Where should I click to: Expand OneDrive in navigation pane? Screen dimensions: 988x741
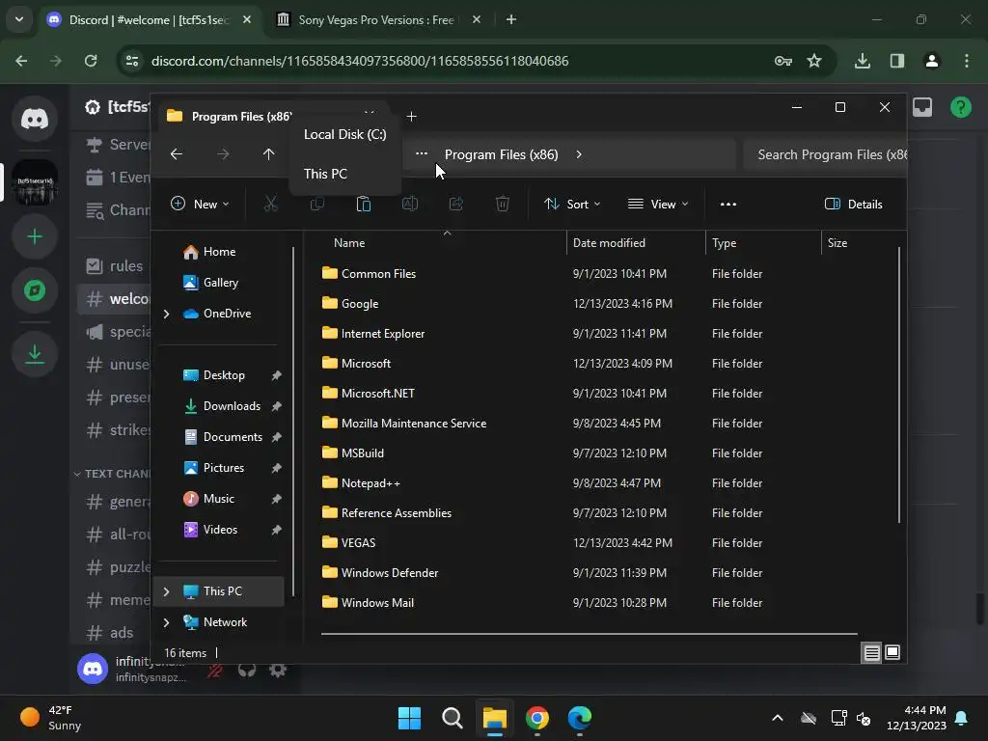click(166, 314)
